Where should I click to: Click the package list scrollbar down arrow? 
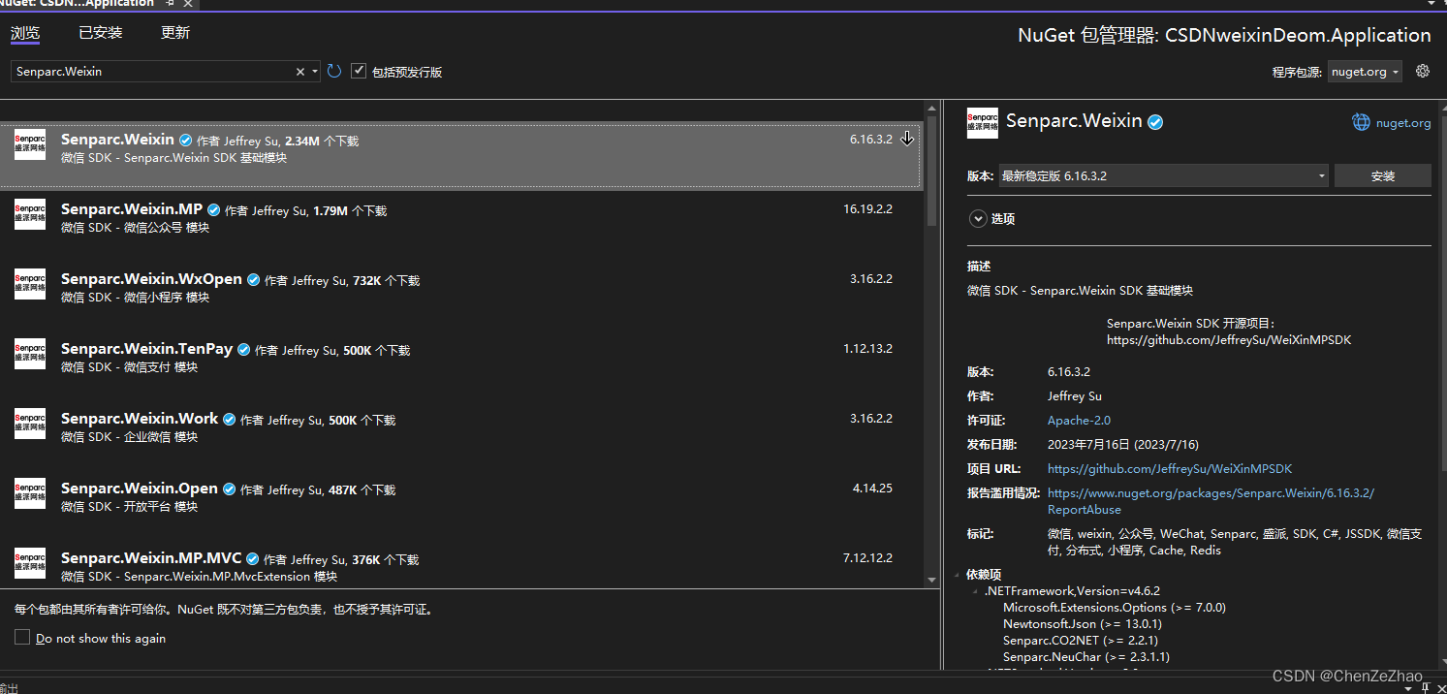(x=932, y=580)
